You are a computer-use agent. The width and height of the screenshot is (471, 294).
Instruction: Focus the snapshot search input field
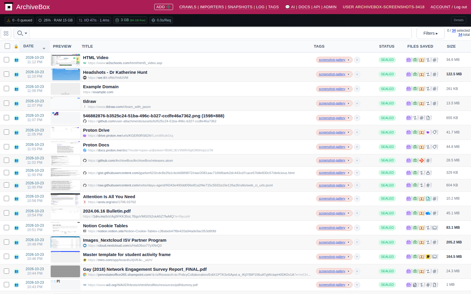[x=220, y=33]
